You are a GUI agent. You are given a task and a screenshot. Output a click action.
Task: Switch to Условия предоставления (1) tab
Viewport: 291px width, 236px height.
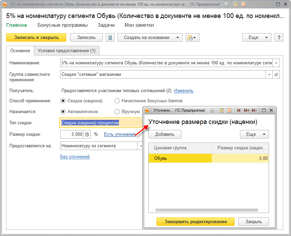coord(67,50)
